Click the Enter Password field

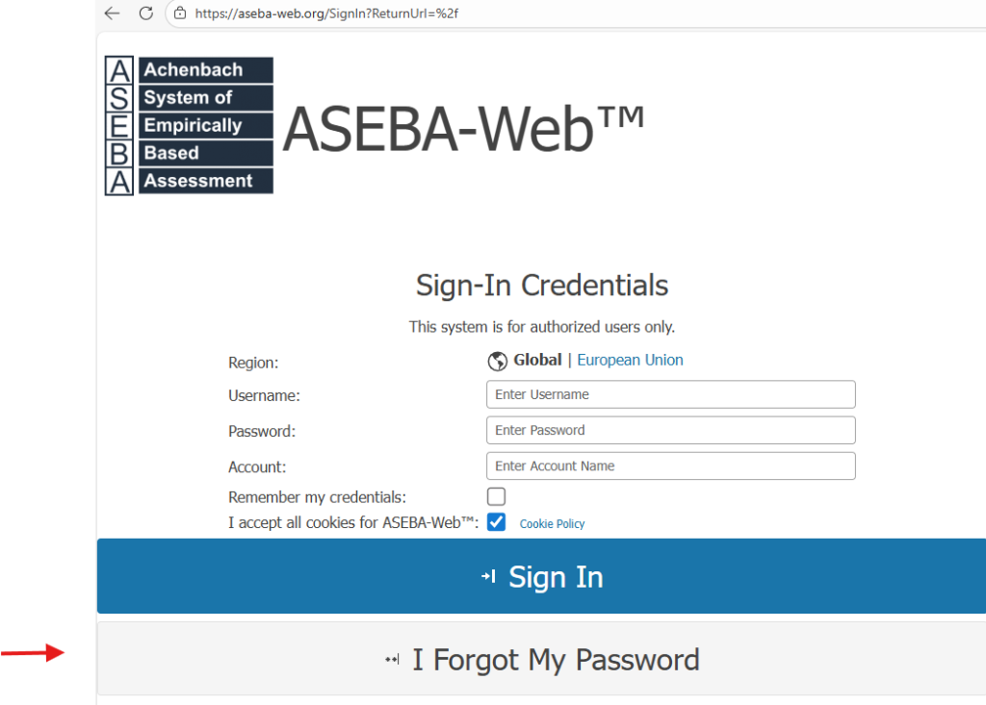tap(670, 430)
